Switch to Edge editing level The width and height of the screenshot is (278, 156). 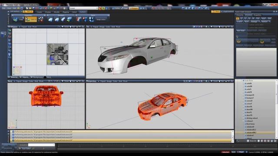(125, 8)
